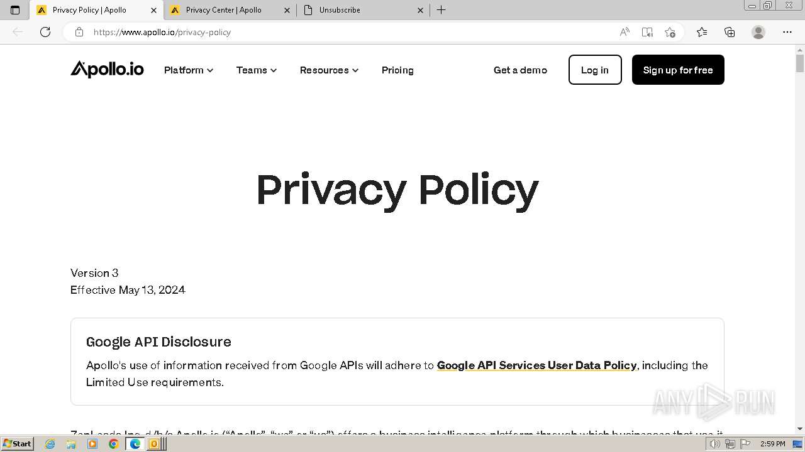This screenshot has width=805, height=452.
Task: Add page to favorites star icon
Action: point(670,32)
